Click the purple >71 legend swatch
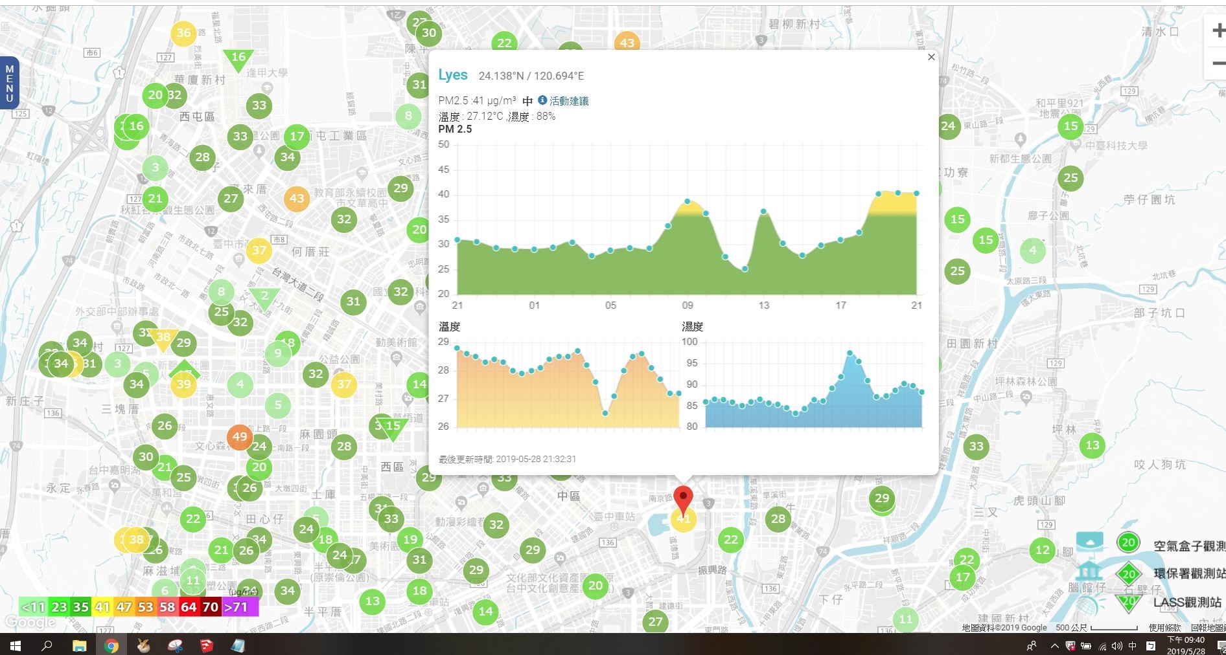The height and width of the screenshot is (655, 1226). point(240,607)
